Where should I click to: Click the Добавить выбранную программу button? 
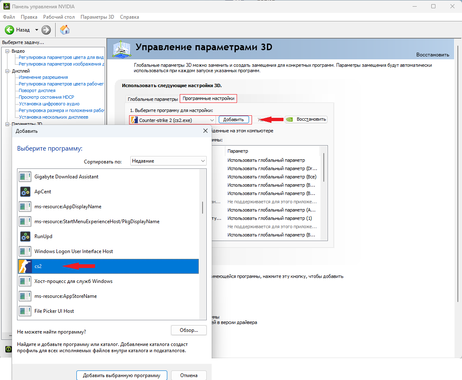122,375
